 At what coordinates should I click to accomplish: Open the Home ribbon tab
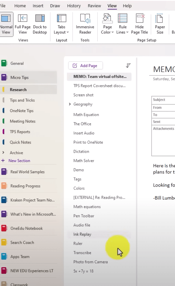click(x=20, y=6)
